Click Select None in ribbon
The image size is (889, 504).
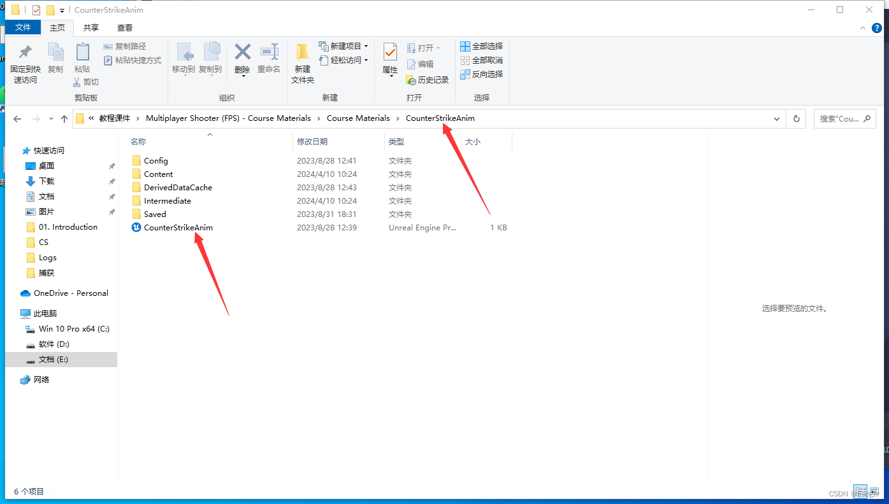(482, 60)
